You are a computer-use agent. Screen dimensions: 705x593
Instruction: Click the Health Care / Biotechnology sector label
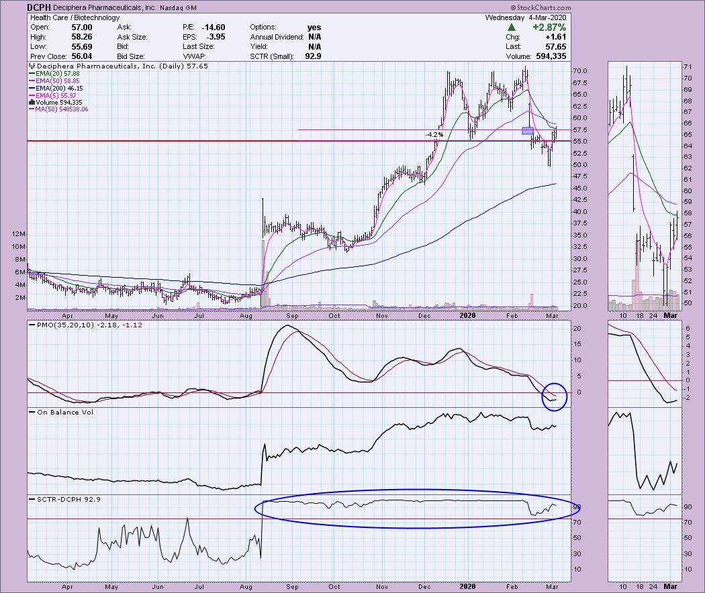click(x=75, y=17)
